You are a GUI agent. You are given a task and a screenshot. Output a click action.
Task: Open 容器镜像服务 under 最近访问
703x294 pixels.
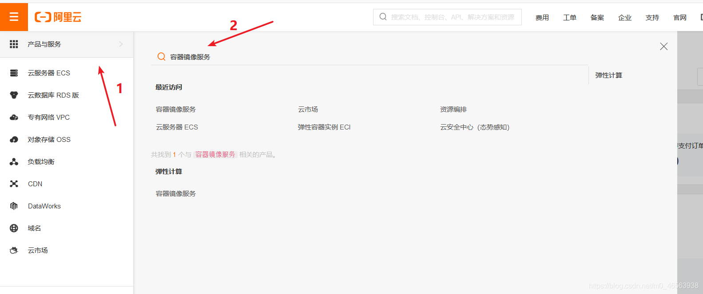pos(176,109)
